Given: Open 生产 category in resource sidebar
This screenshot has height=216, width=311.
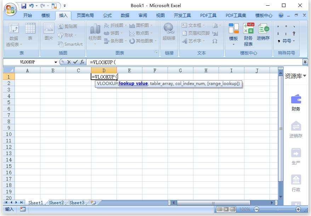Looking at the screenshot, I should (296, 157).
